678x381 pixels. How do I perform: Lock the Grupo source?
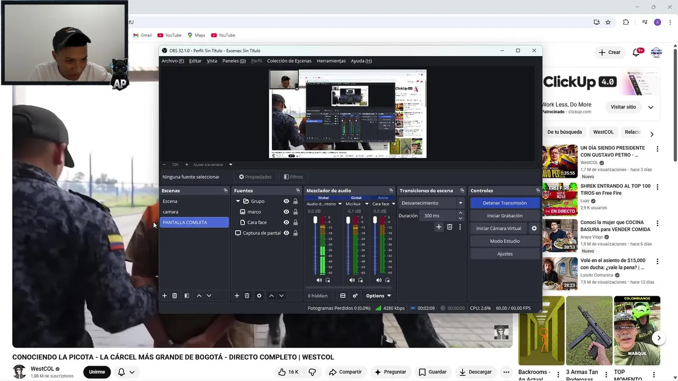click(296, 201)
